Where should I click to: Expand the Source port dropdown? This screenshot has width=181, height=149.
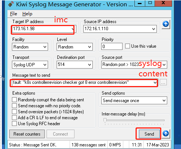[x=164, y=64]
